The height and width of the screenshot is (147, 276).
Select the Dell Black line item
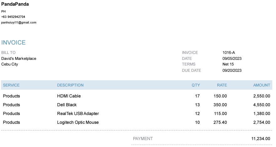pyautogui.click(x=67, y=105)
